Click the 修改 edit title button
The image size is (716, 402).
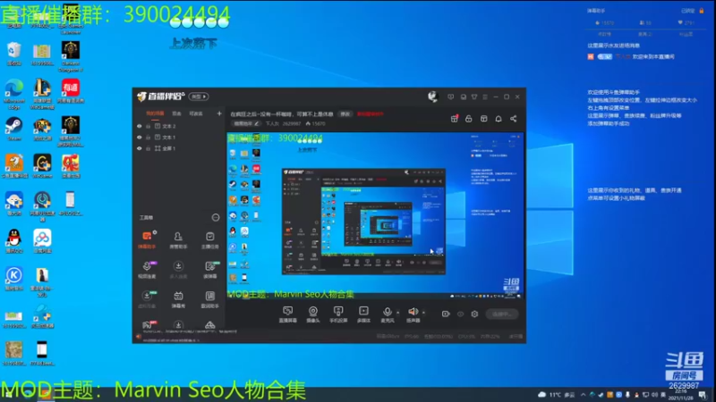pos(345,114)
